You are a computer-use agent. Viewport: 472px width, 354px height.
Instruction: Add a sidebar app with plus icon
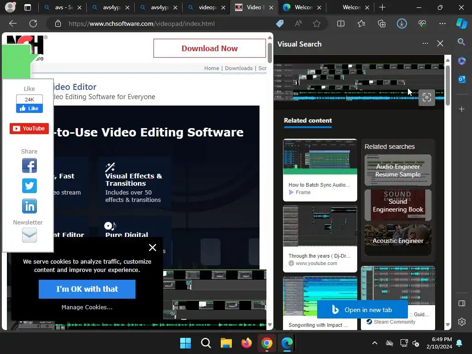461,109
